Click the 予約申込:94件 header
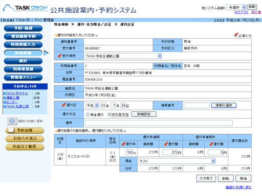This screenshot has width=262, height=196. click(25, 86)
